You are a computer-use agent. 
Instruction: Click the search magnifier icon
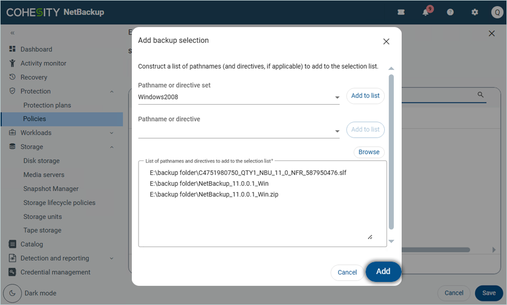coord(481,95)
